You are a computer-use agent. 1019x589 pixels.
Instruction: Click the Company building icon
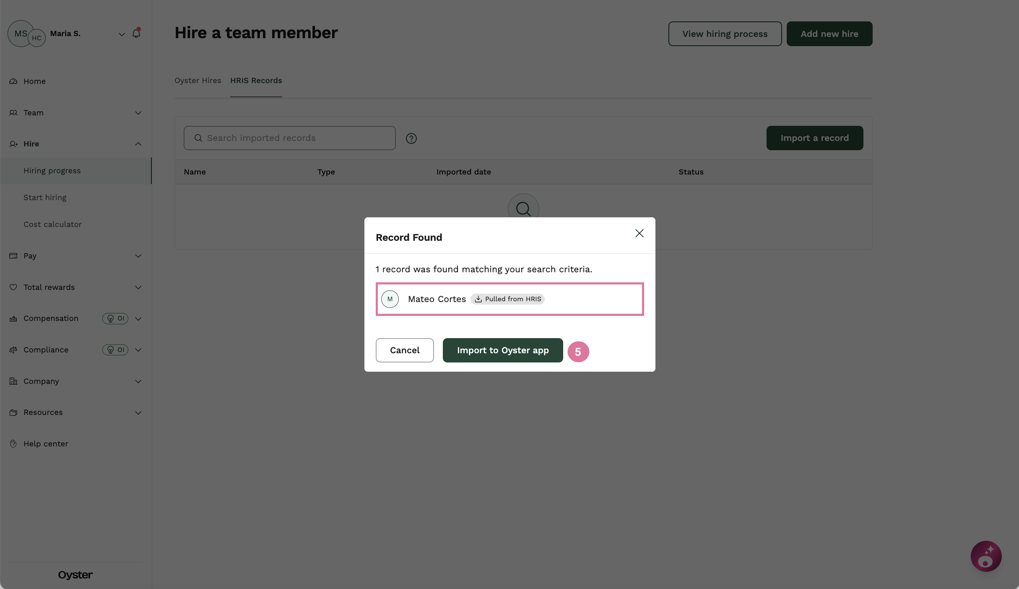[13, 381]
